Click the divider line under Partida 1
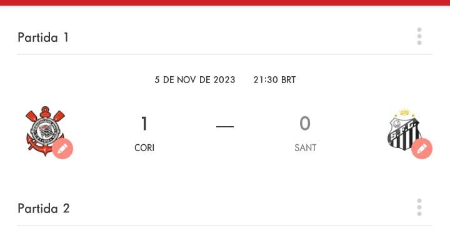This screenshot has height=236, width=450. 225,54
